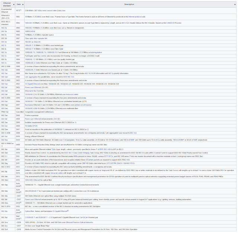Open the 1000BASE-X link
The image size is (238, 233).
pos(30,63)
